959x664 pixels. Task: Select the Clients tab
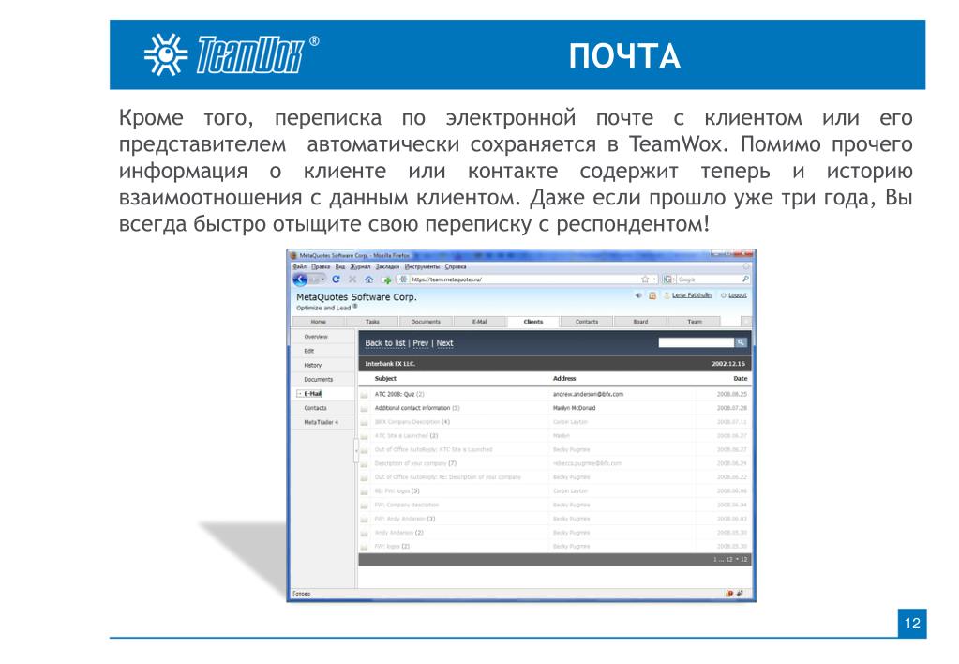[533, 322]
